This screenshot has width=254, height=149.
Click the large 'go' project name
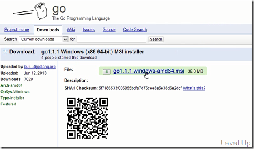[x=59, y=9]
